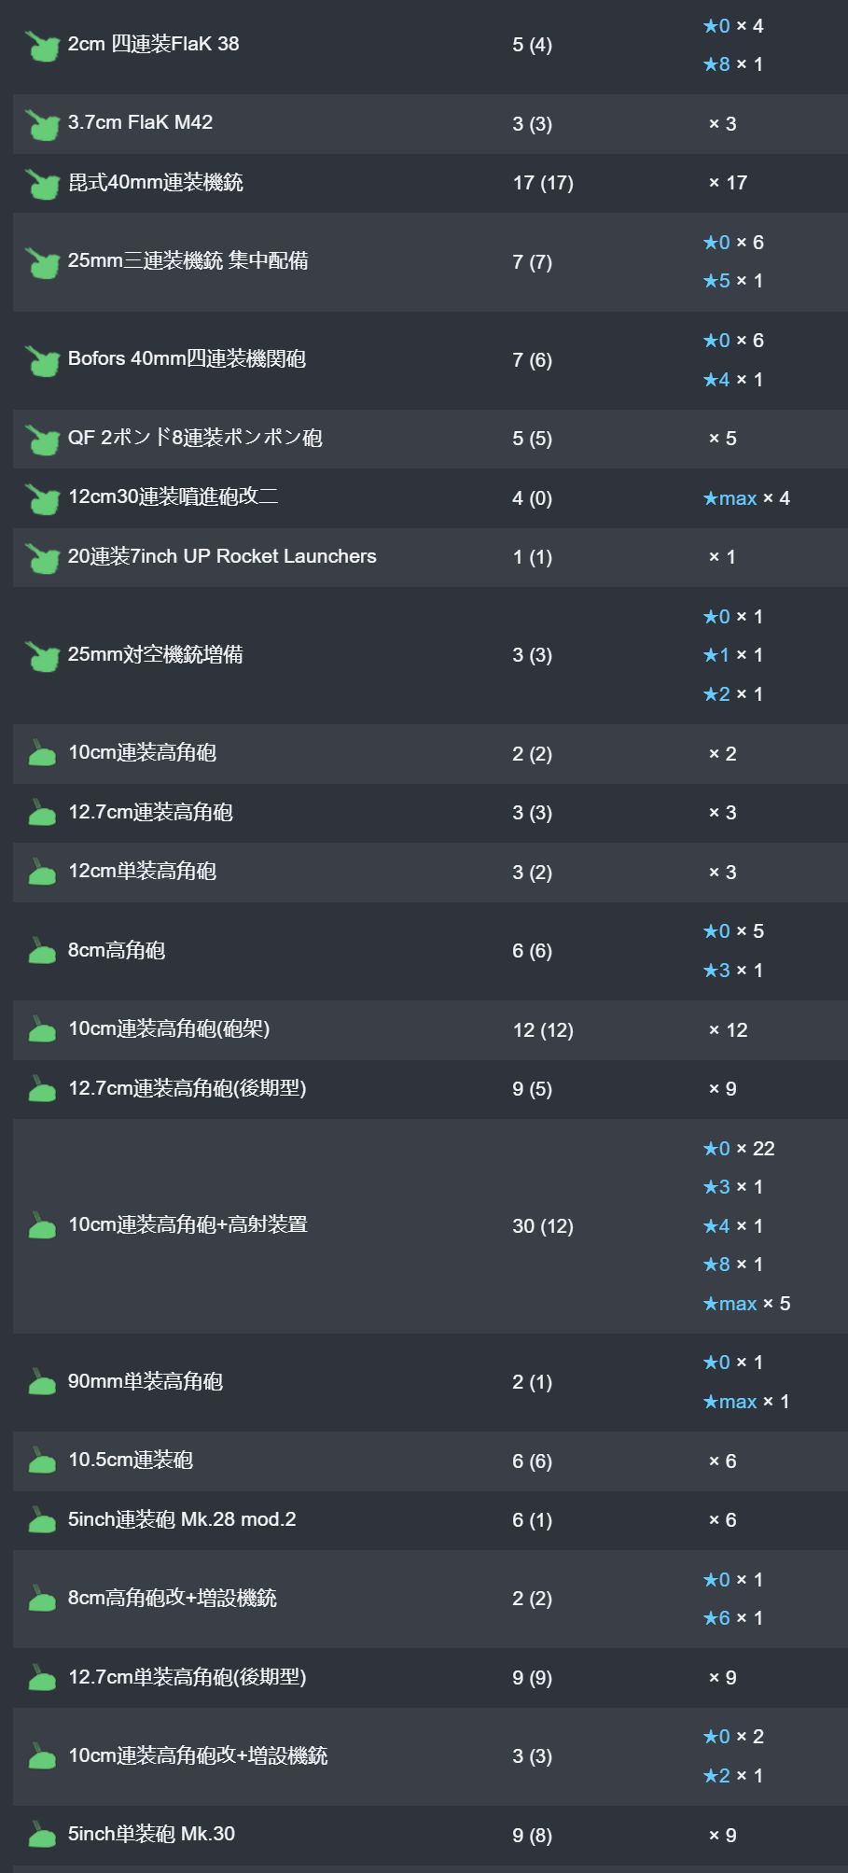848x1873 pixels.
Task: Click the 12.7cm連装高角砲(後期型) equipment name
Action: [187, 1088]
